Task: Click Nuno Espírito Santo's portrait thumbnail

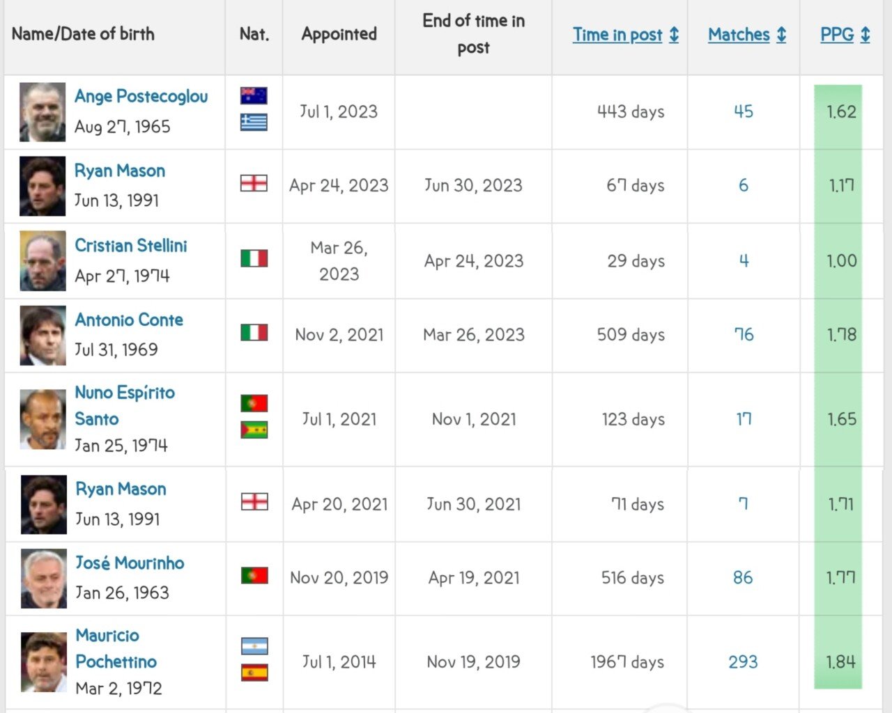Action: pos(43,419)
